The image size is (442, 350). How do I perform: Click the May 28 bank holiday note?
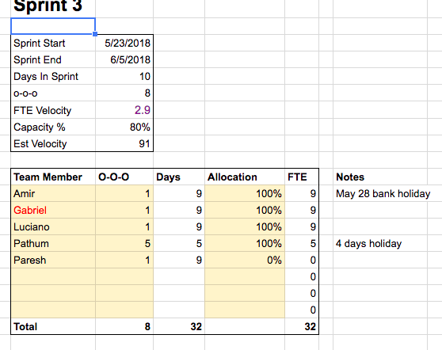pos(383,193)
